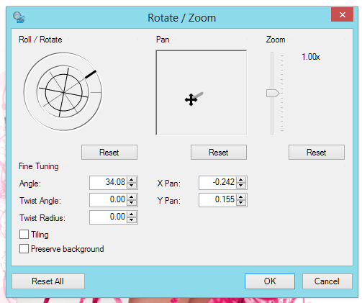The image size is (362, 303).
Task: Click the Zoom slider thumb
Action: [x=273, y=93]
